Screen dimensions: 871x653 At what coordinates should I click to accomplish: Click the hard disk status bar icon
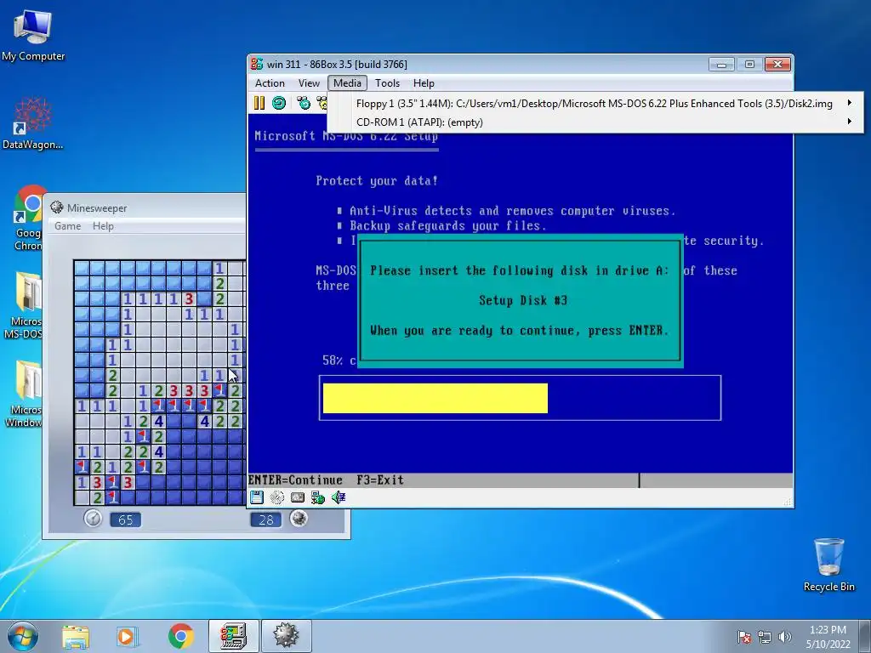(x=297, y=497)
